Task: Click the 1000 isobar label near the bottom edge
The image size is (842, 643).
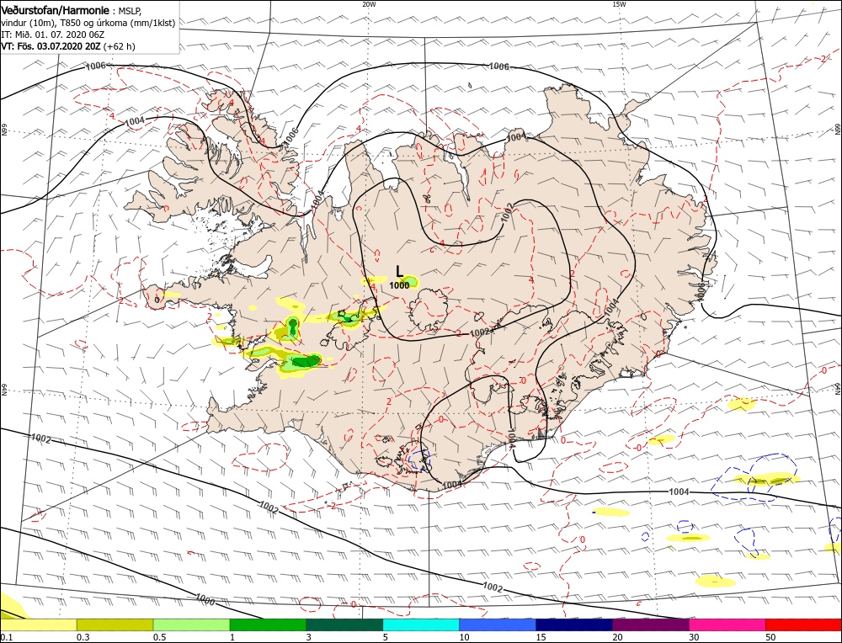Action: pyautogui.click(x=205, y=599)
